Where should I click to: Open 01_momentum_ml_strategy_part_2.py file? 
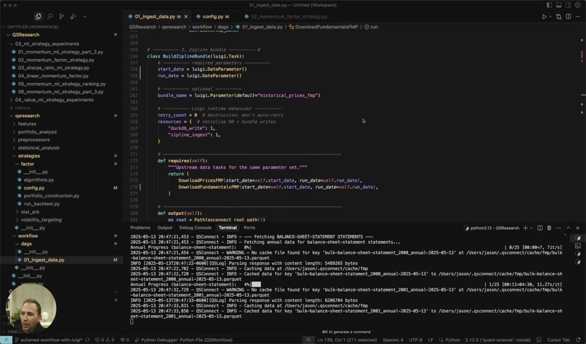(60, 52)
